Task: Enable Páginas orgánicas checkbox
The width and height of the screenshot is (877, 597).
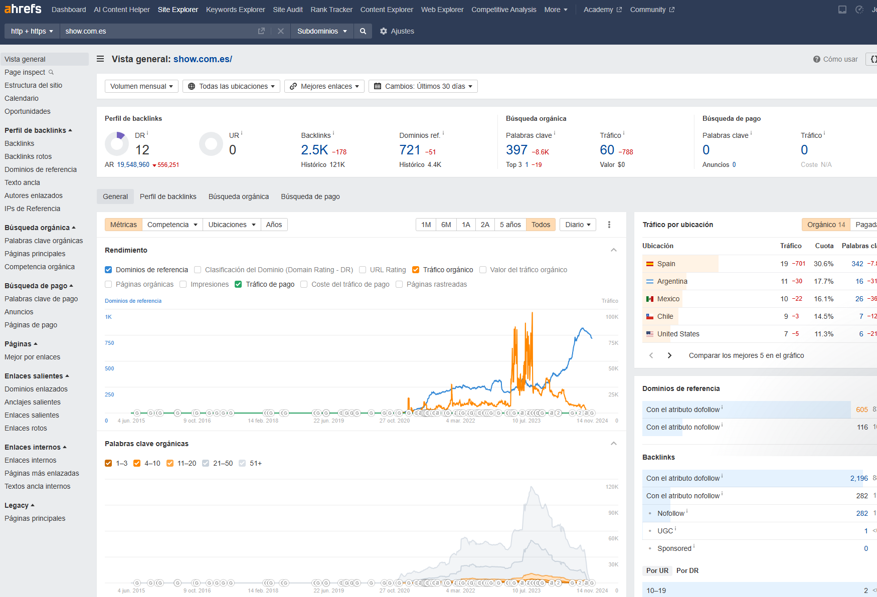Action: (108, 284)
